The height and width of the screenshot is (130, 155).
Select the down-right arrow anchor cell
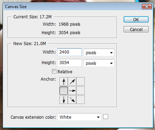[x=72, y=100]
